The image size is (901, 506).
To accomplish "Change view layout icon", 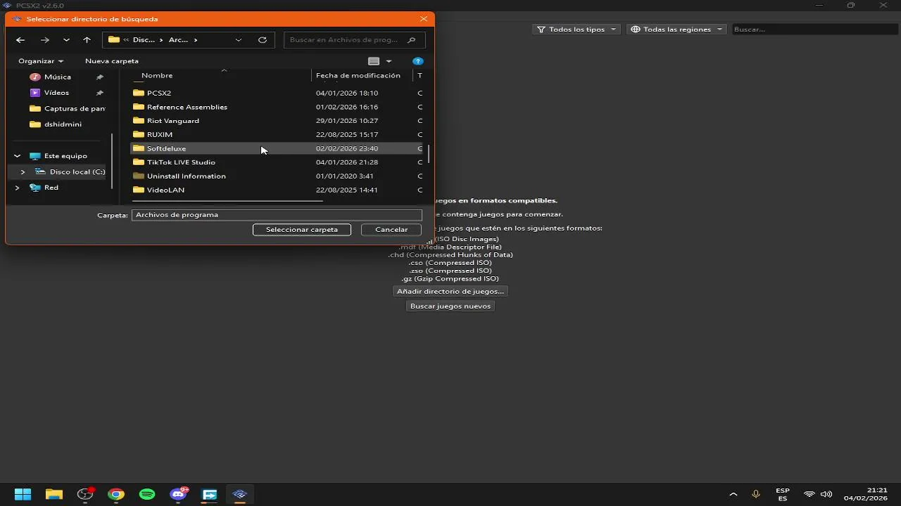I will click(x=374, y=61).
